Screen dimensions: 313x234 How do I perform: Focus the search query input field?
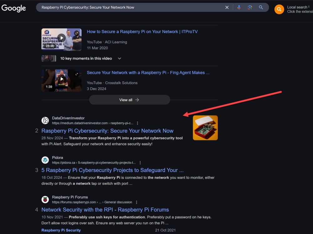[x=132, y=7]
